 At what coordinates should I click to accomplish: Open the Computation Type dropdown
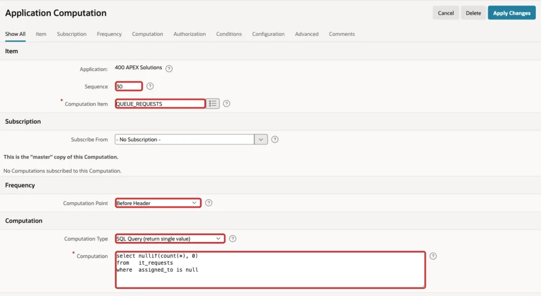pyautogui.click(x=170, y=239)
